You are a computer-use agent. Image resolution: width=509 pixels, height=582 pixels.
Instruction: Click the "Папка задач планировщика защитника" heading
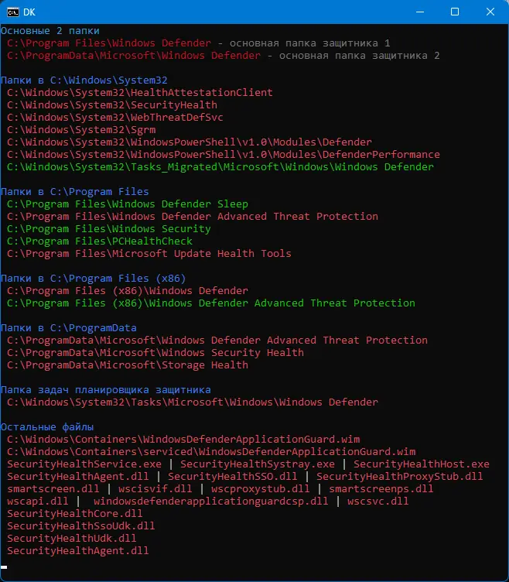(105, 390)
